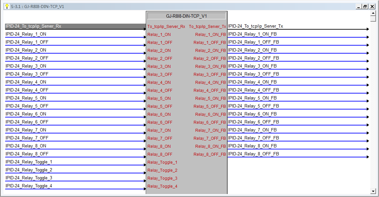Image resolution: width=379 pixels, height=197 pixels.
Task: Click the red Relay_1_ON_FB pin label
Action: pyautogui.click(x=211, y=35)
